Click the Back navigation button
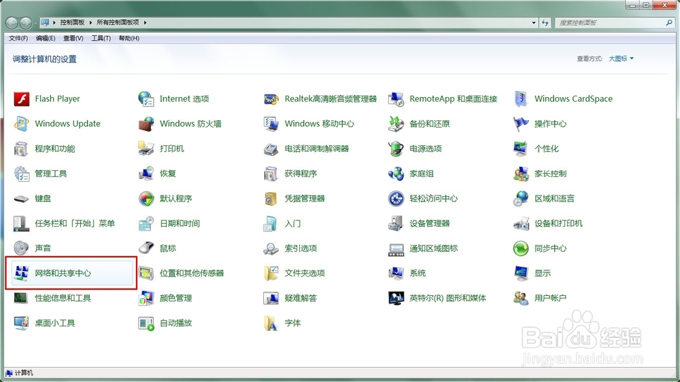Screen dimensions: 680x382 (12, 22)
